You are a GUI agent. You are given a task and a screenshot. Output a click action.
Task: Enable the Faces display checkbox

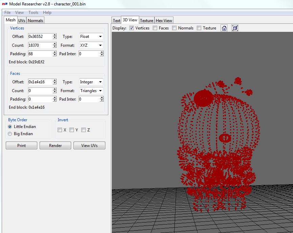pos(155,28)
